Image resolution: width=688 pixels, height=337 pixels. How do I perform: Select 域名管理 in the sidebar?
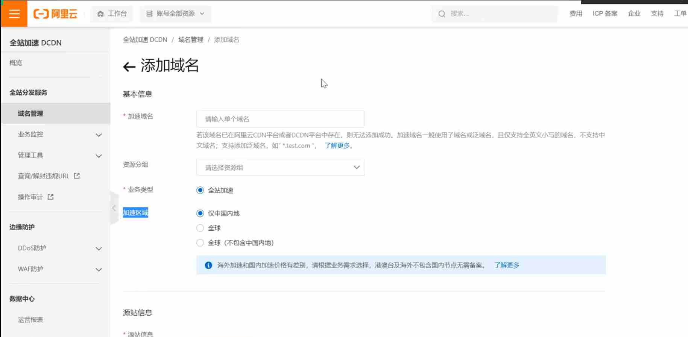pyautogui.click(x=56, y=113)
